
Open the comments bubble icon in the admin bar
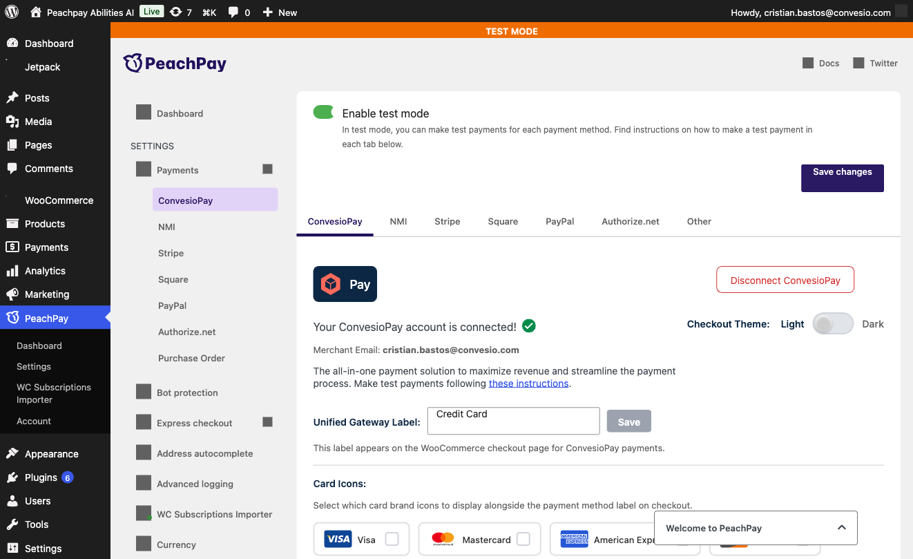[233, 12]
